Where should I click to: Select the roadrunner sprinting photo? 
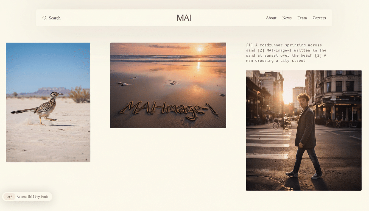[48, 102]
